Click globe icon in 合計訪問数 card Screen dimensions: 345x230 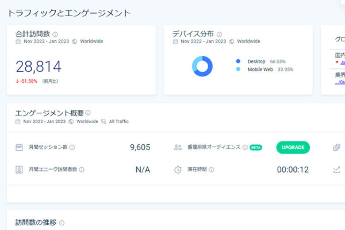pyautogui.click(x=75, y=41)
